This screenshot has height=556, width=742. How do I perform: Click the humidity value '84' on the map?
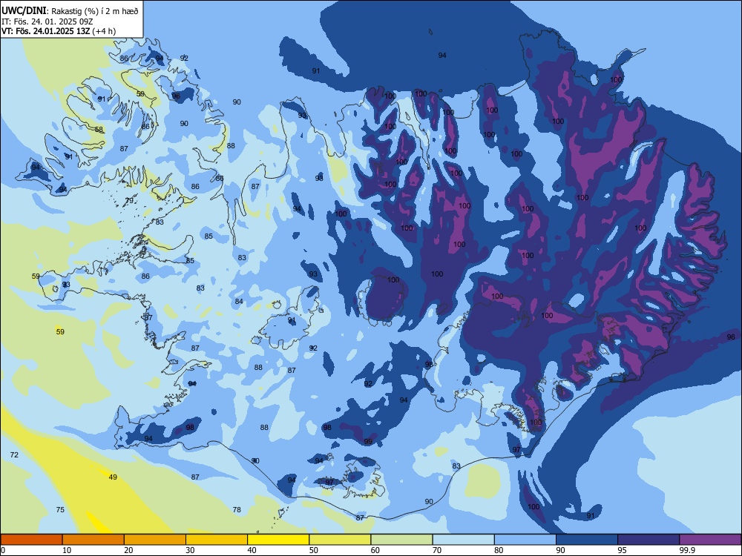tap(239, 302)
